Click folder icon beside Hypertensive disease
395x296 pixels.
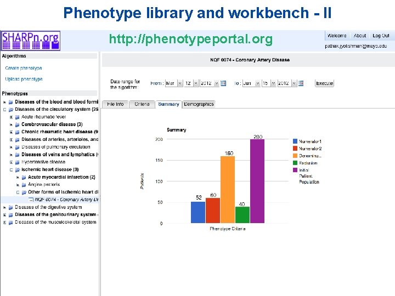point(18,162)
